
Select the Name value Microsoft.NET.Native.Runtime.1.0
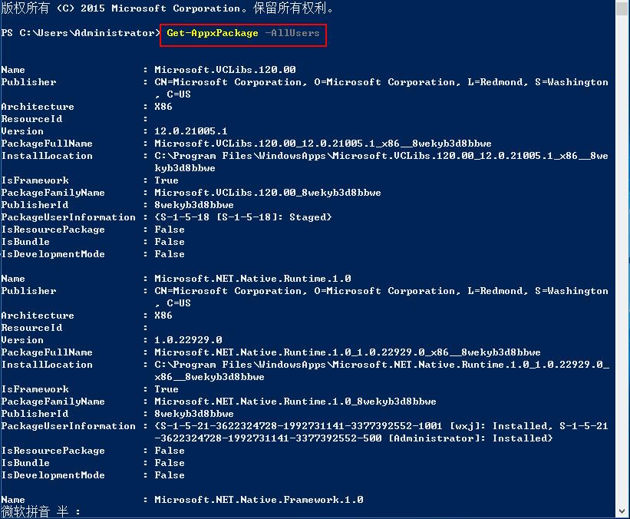pyautogui.click(x=252, y=279)
